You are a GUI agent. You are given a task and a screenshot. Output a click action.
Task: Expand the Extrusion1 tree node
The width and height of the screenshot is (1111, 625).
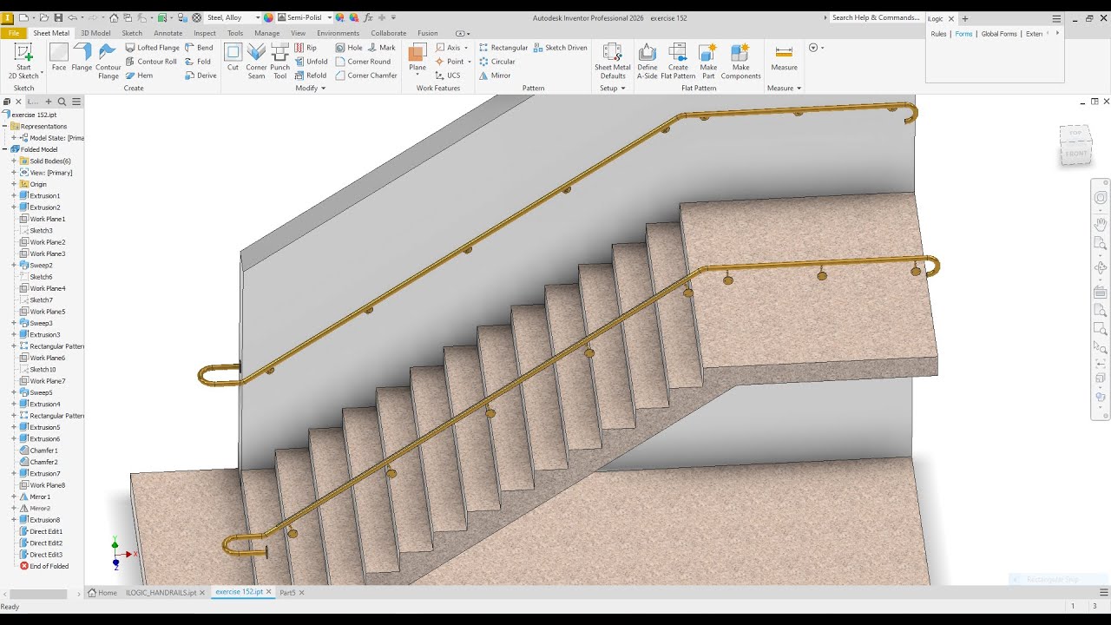14,195
